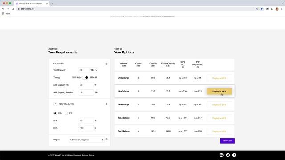Screen dimensions: 285x160
Task: Select the i3en.2xlarge instance type text
Action: click(123, 78)
